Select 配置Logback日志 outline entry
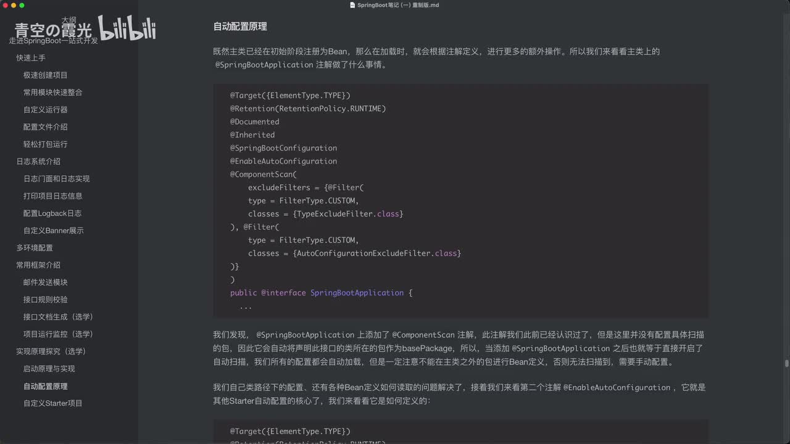 52,213
